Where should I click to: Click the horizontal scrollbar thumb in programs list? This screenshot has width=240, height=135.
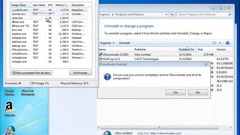click(159, 127)
